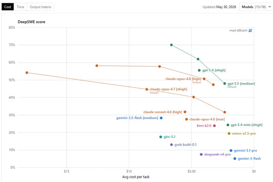
Task: Click the claude-opus-4.8 [high] orange dot
Action: (204, 79)
